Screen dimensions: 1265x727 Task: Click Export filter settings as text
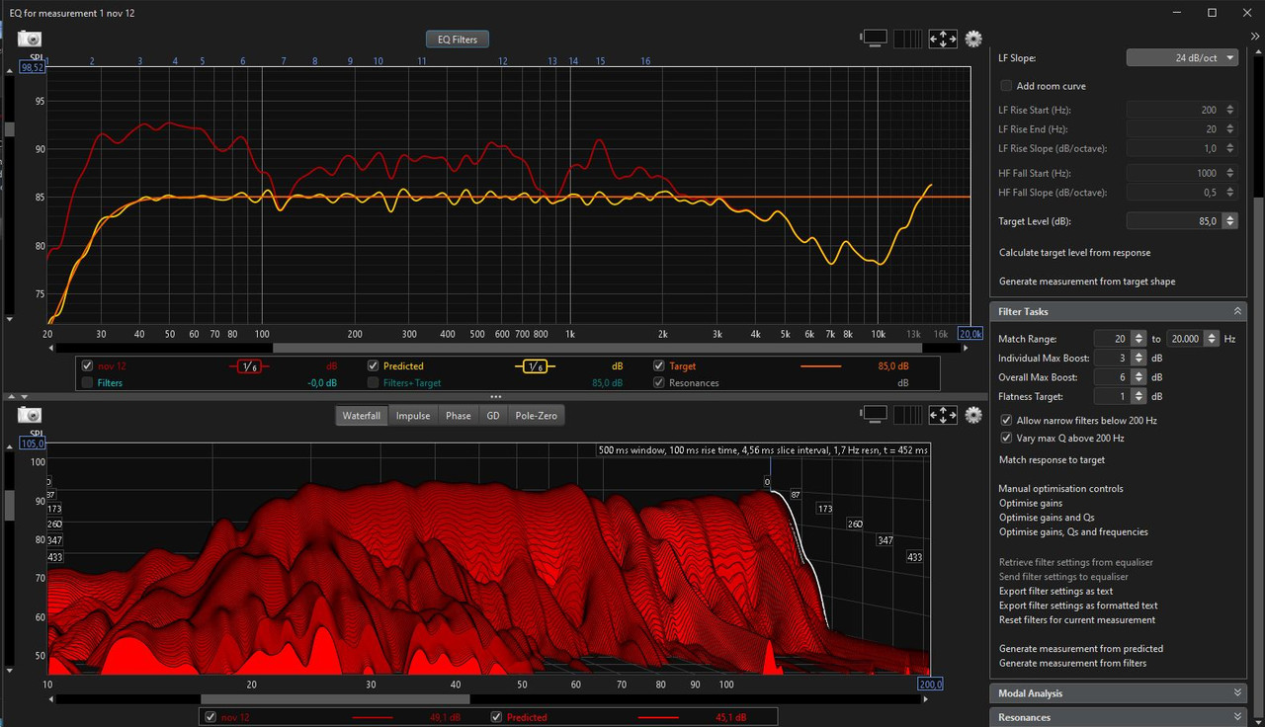(x=1055, y=591)
